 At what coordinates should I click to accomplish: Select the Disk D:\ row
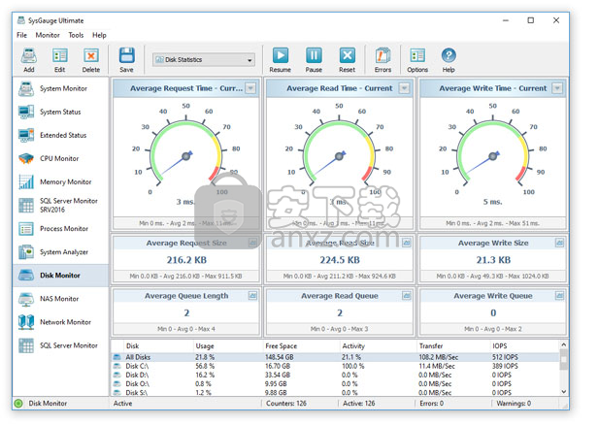tap(335, 375)
